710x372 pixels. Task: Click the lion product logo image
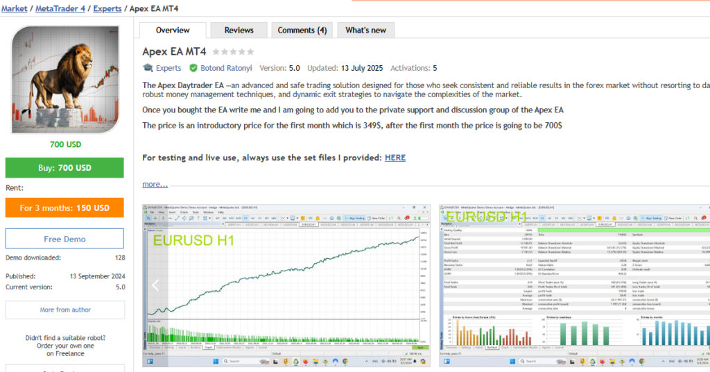tap(65, 80)
